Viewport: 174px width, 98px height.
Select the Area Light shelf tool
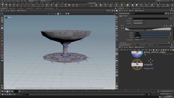[x=105, y=5]
